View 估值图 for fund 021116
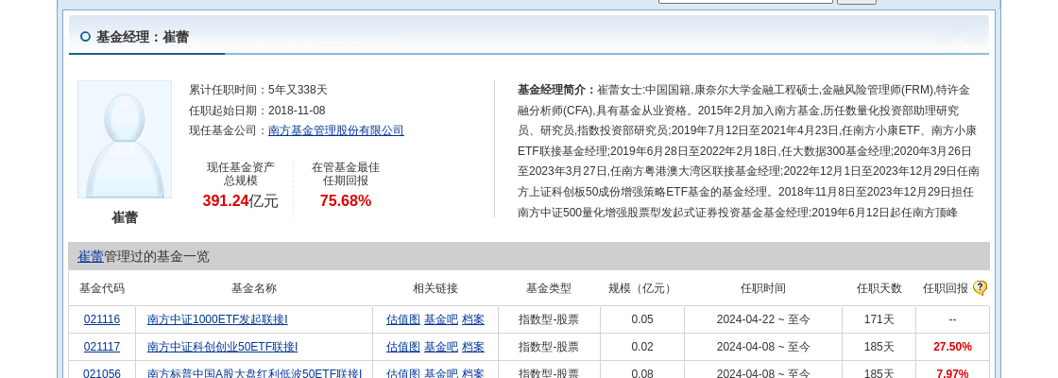Image resolution: width=1058 pixels, height=378 pixels. (402, 319)
